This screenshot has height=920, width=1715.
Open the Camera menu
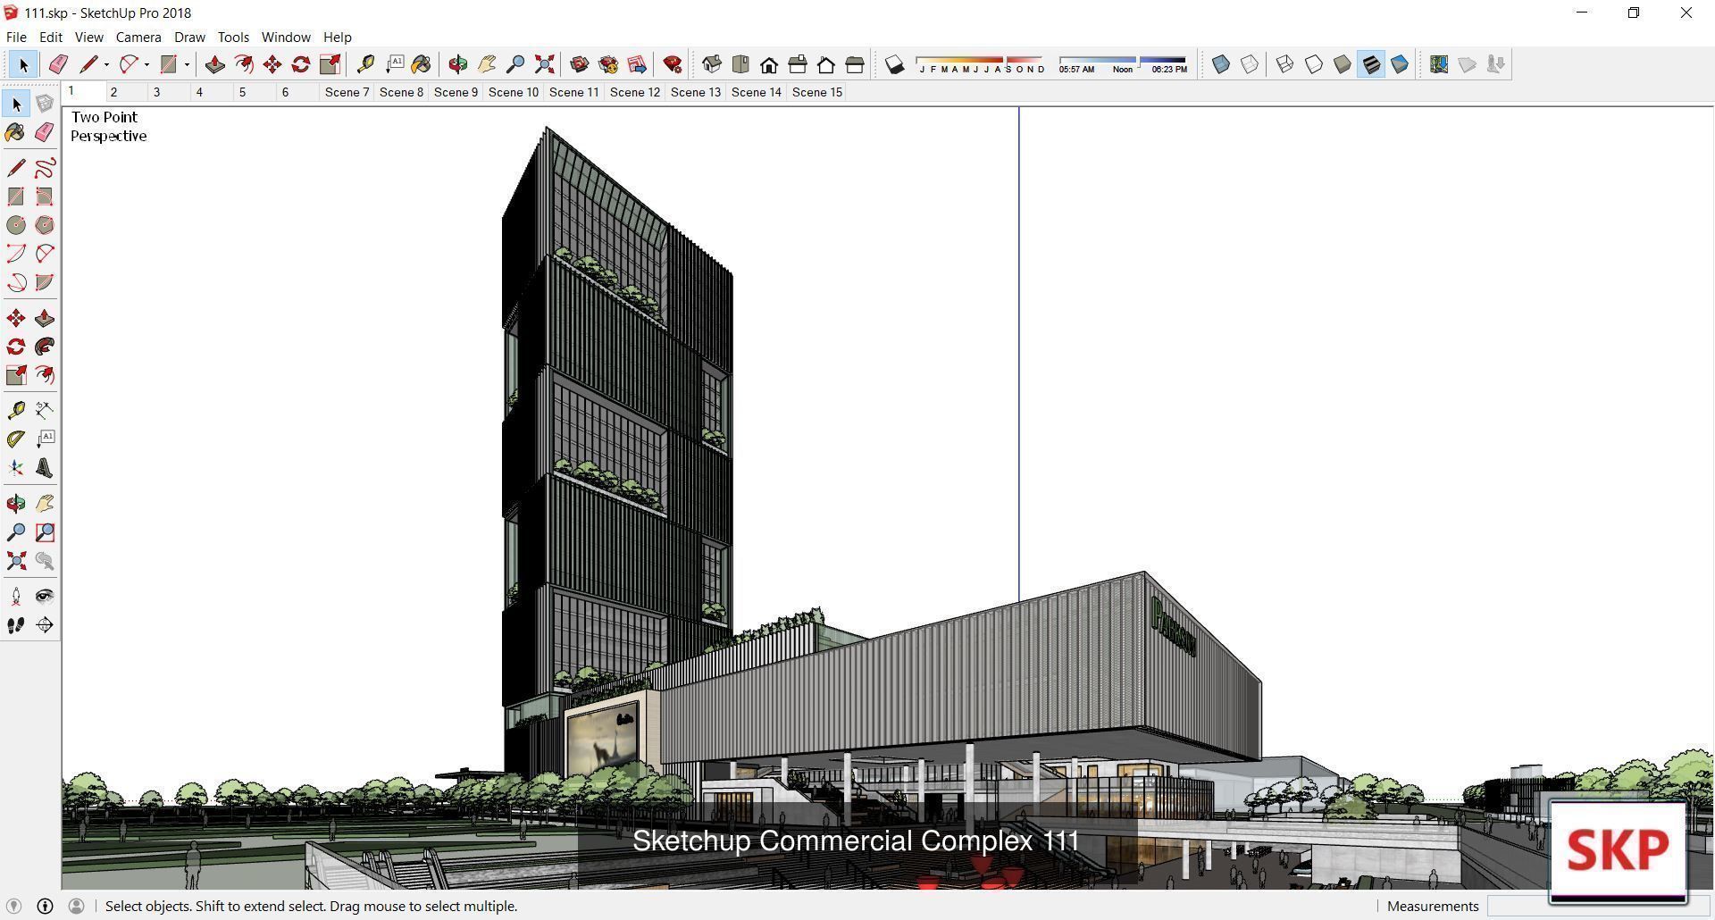[x=138, y=37]
